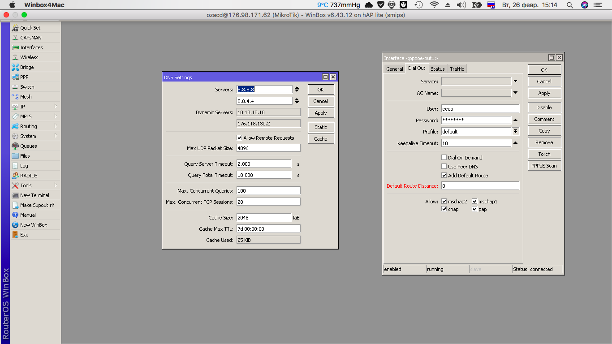
Task: Open Apple menu
Action: 12,5
